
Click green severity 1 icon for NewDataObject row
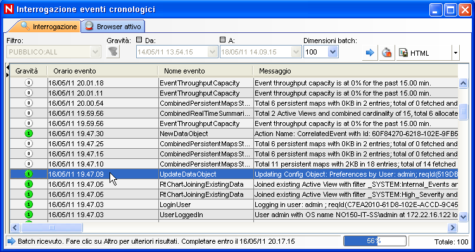pyautogui.click(x=28, y=134)
